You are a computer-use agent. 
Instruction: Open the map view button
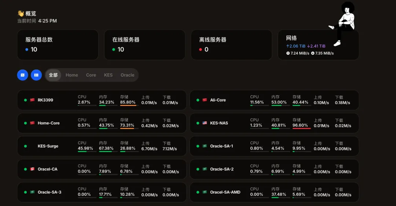[x=22, y=75]
